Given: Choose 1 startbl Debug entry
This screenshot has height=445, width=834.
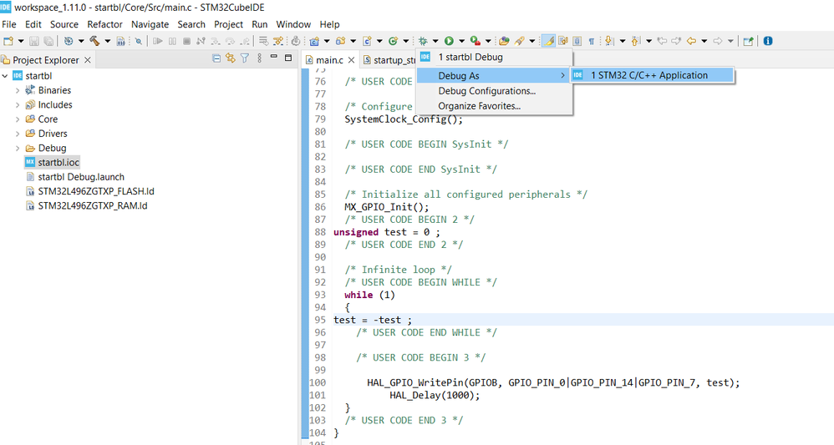Looking at the screenshot, I should pyautogui.click(x=494, y=57).
